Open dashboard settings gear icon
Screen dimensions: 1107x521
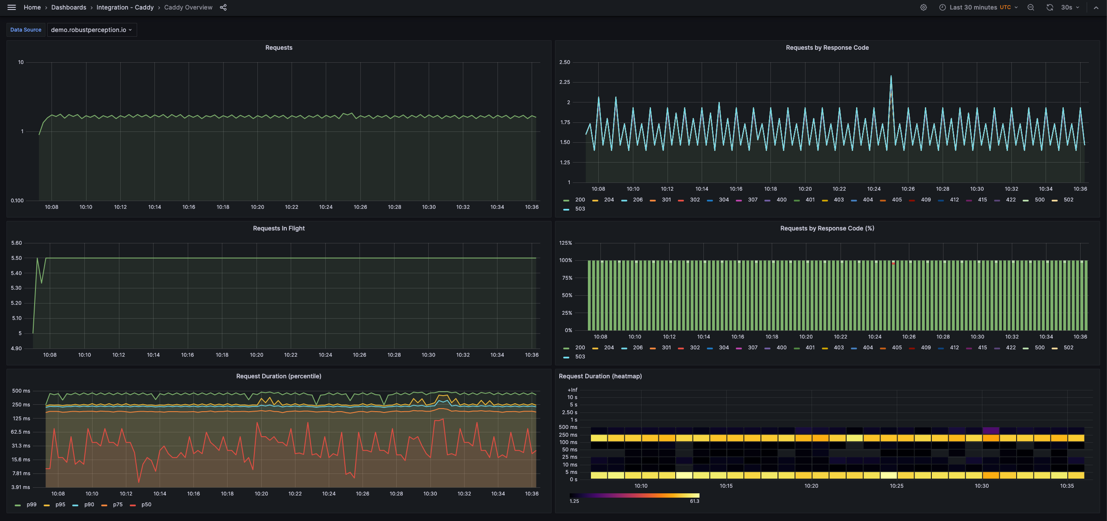(x=923, y=7)
